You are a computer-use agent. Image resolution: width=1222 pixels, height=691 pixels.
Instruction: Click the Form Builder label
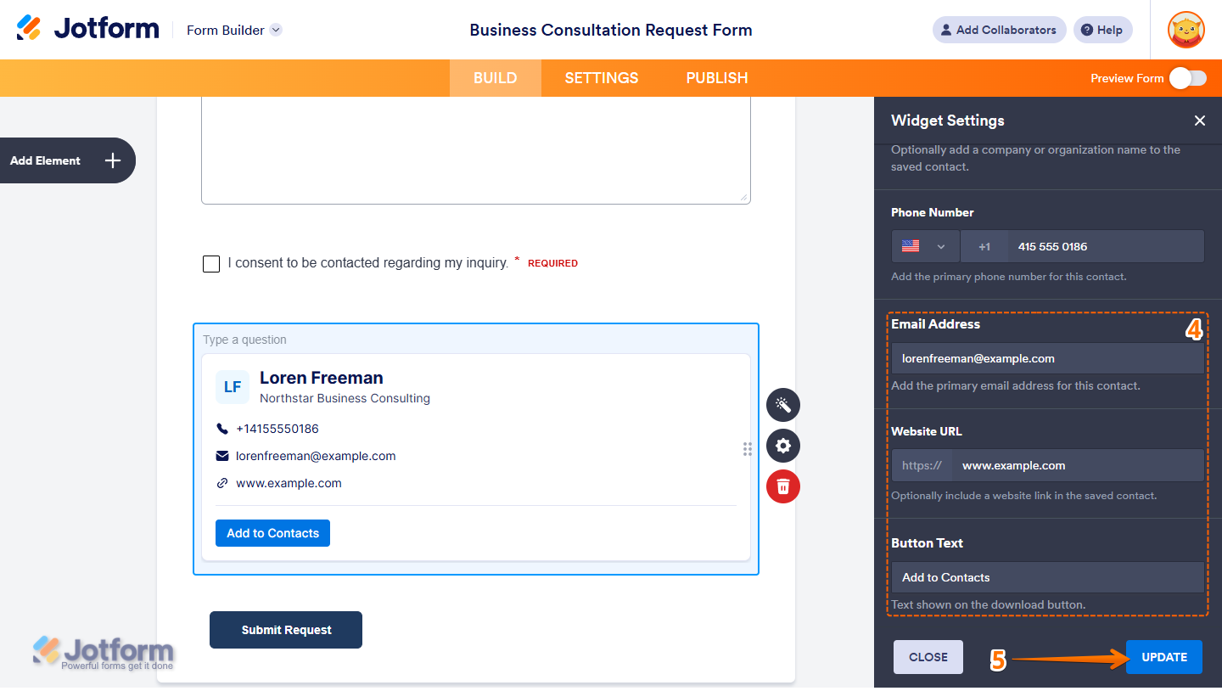click(226, 30)
